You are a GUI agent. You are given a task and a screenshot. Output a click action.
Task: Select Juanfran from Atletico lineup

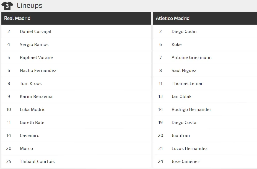tap(181, 136)
